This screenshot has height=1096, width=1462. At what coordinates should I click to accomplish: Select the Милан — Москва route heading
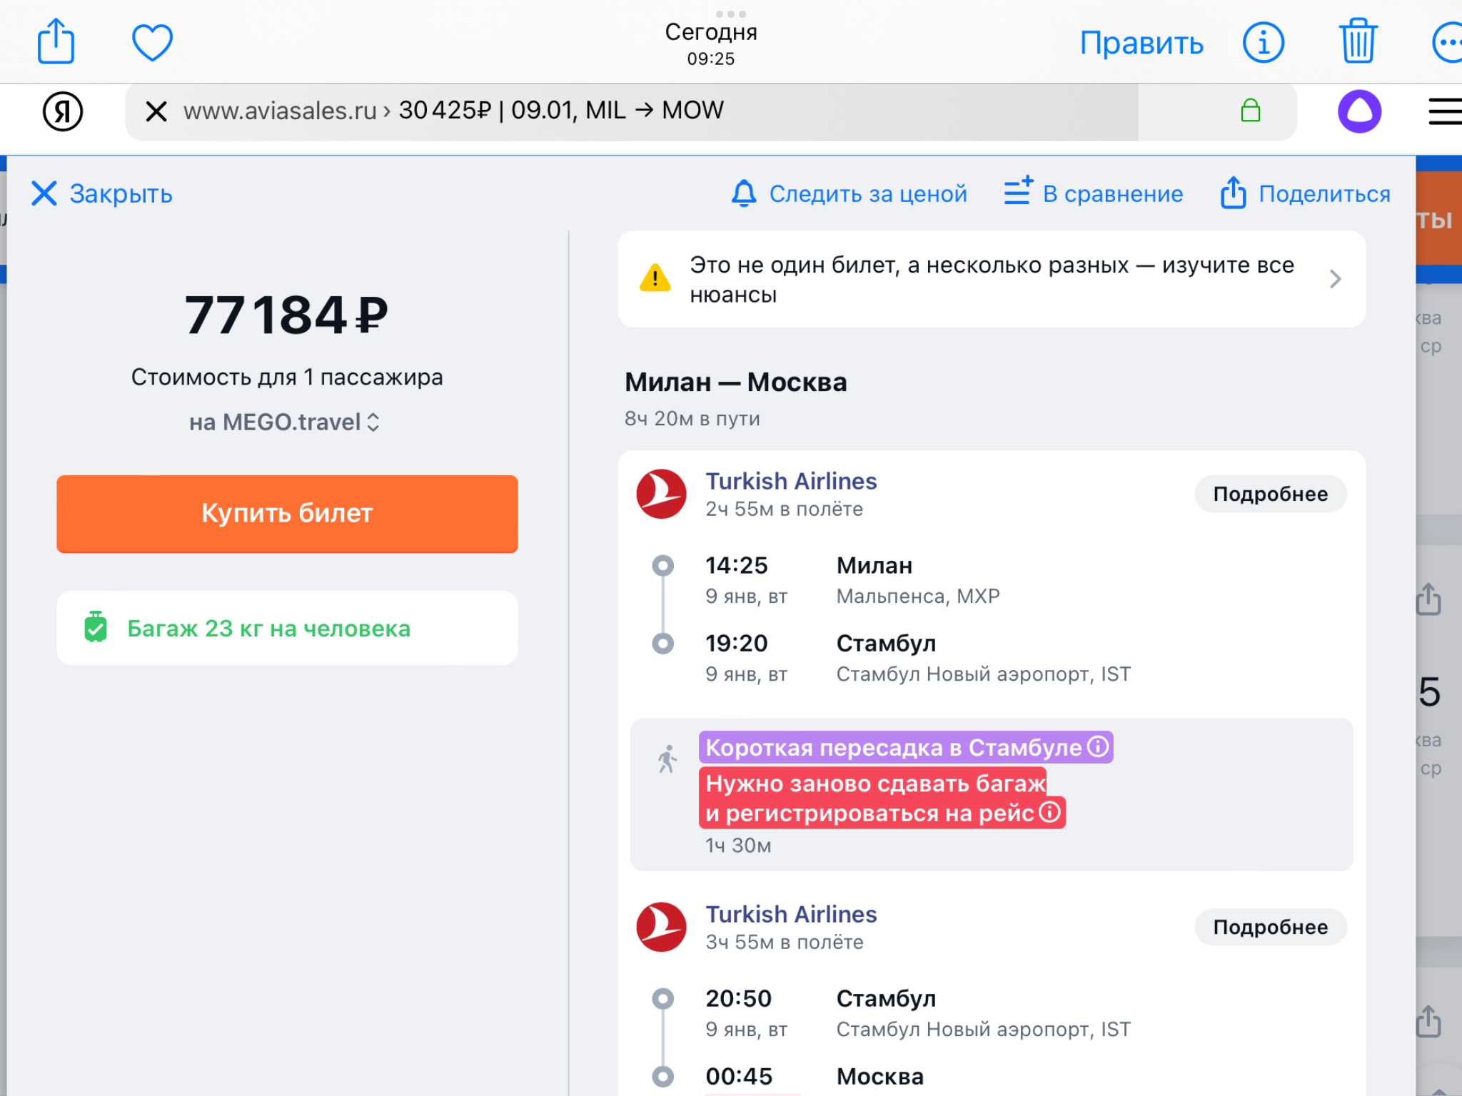point(736,382)
